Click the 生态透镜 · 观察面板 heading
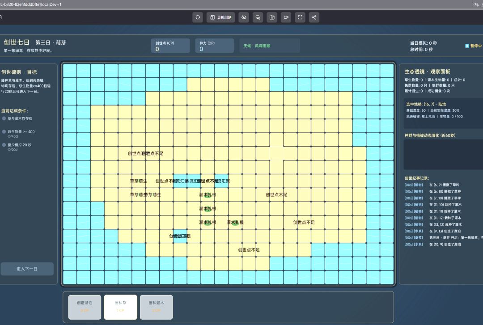 (427, 72)
